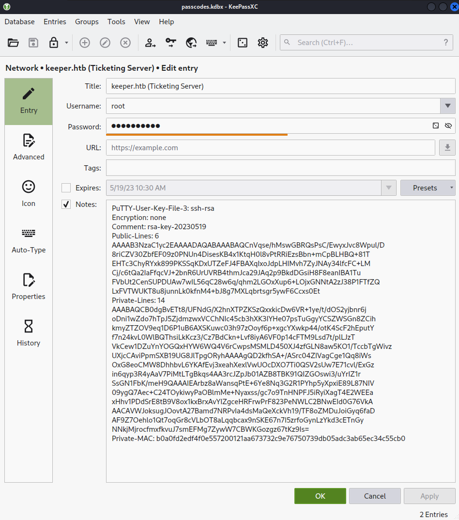459x520 pixels.
Task: Click 'PuTTY-User-Key-File-3: ssh-rsa' text line
Action: pyautogui.click(x=163, y=208)
